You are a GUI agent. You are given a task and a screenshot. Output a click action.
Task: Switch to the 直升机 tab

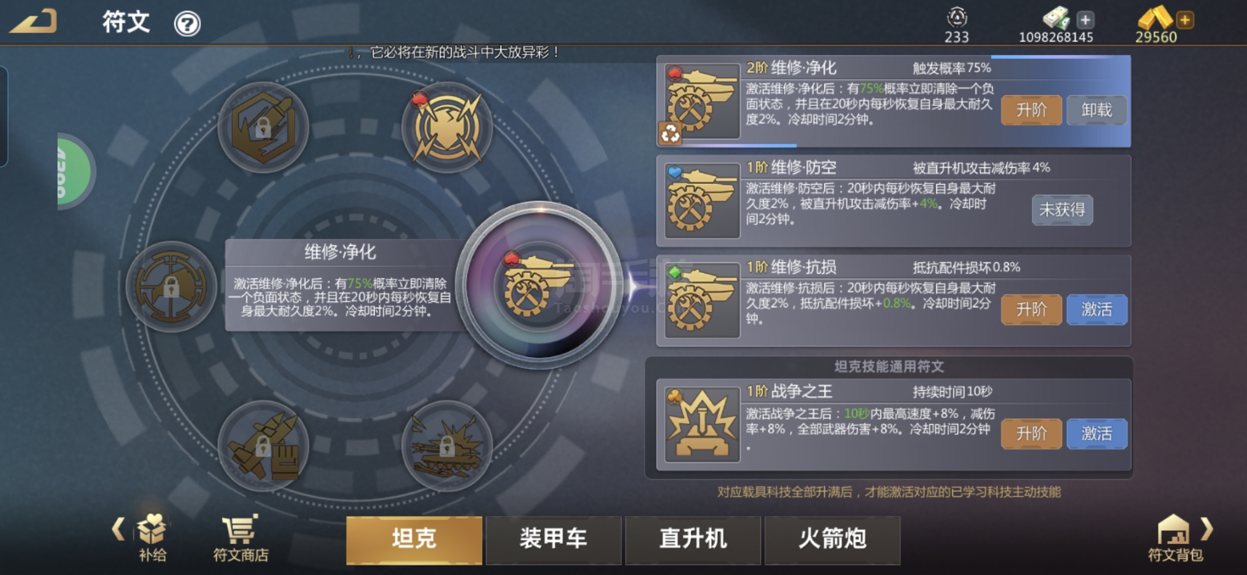click(693, 540)
